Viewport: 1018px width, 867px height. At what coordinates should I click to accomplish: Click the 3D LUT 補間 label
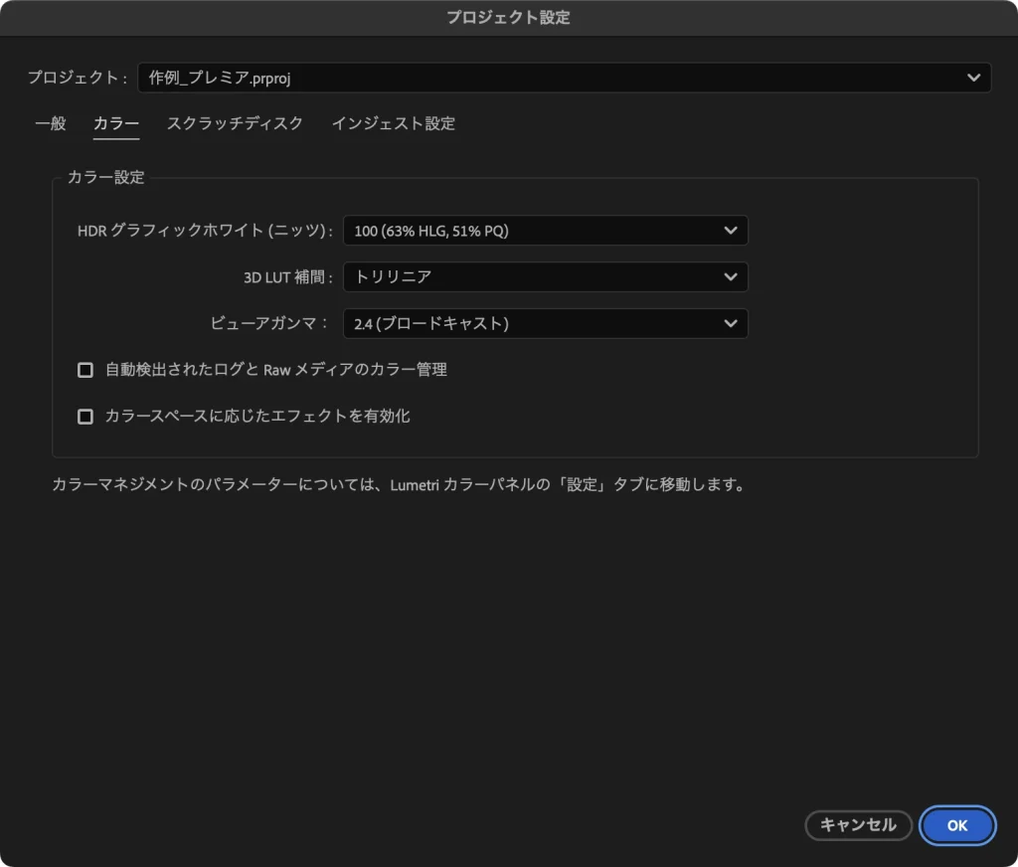click(288, 277)
